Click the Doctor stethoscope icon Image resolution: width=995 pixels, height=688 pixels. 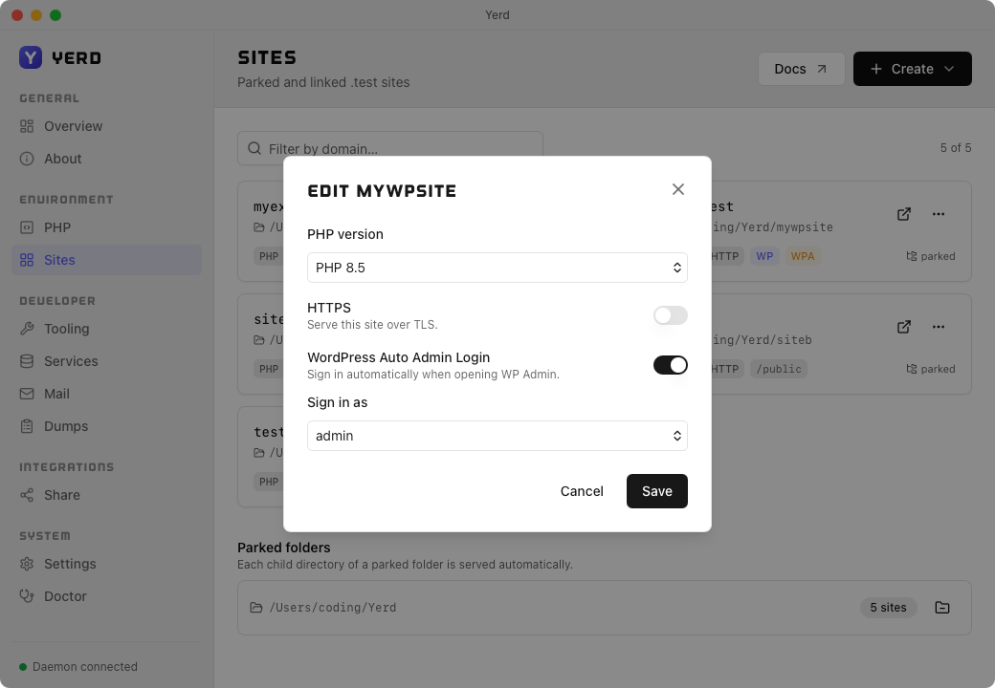click(27, 596)
